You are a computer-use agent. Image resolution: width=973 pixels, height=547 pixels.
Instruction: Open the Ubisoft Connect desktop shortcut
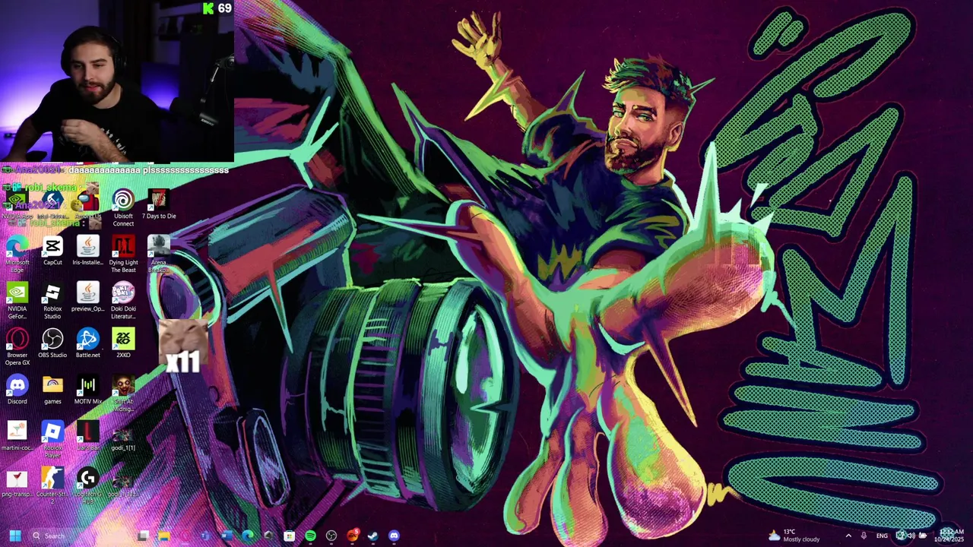[x=123, y=207]
